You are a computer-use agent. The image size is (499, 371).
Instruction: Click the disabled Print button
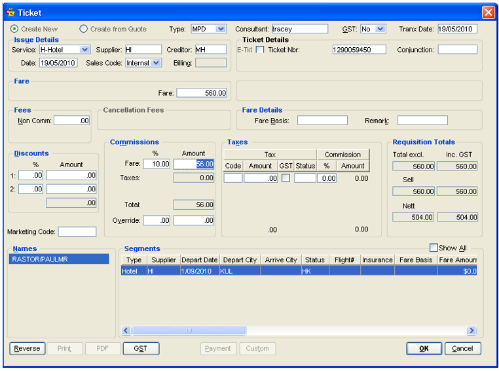pyautogui.click(x=65, y=349)
